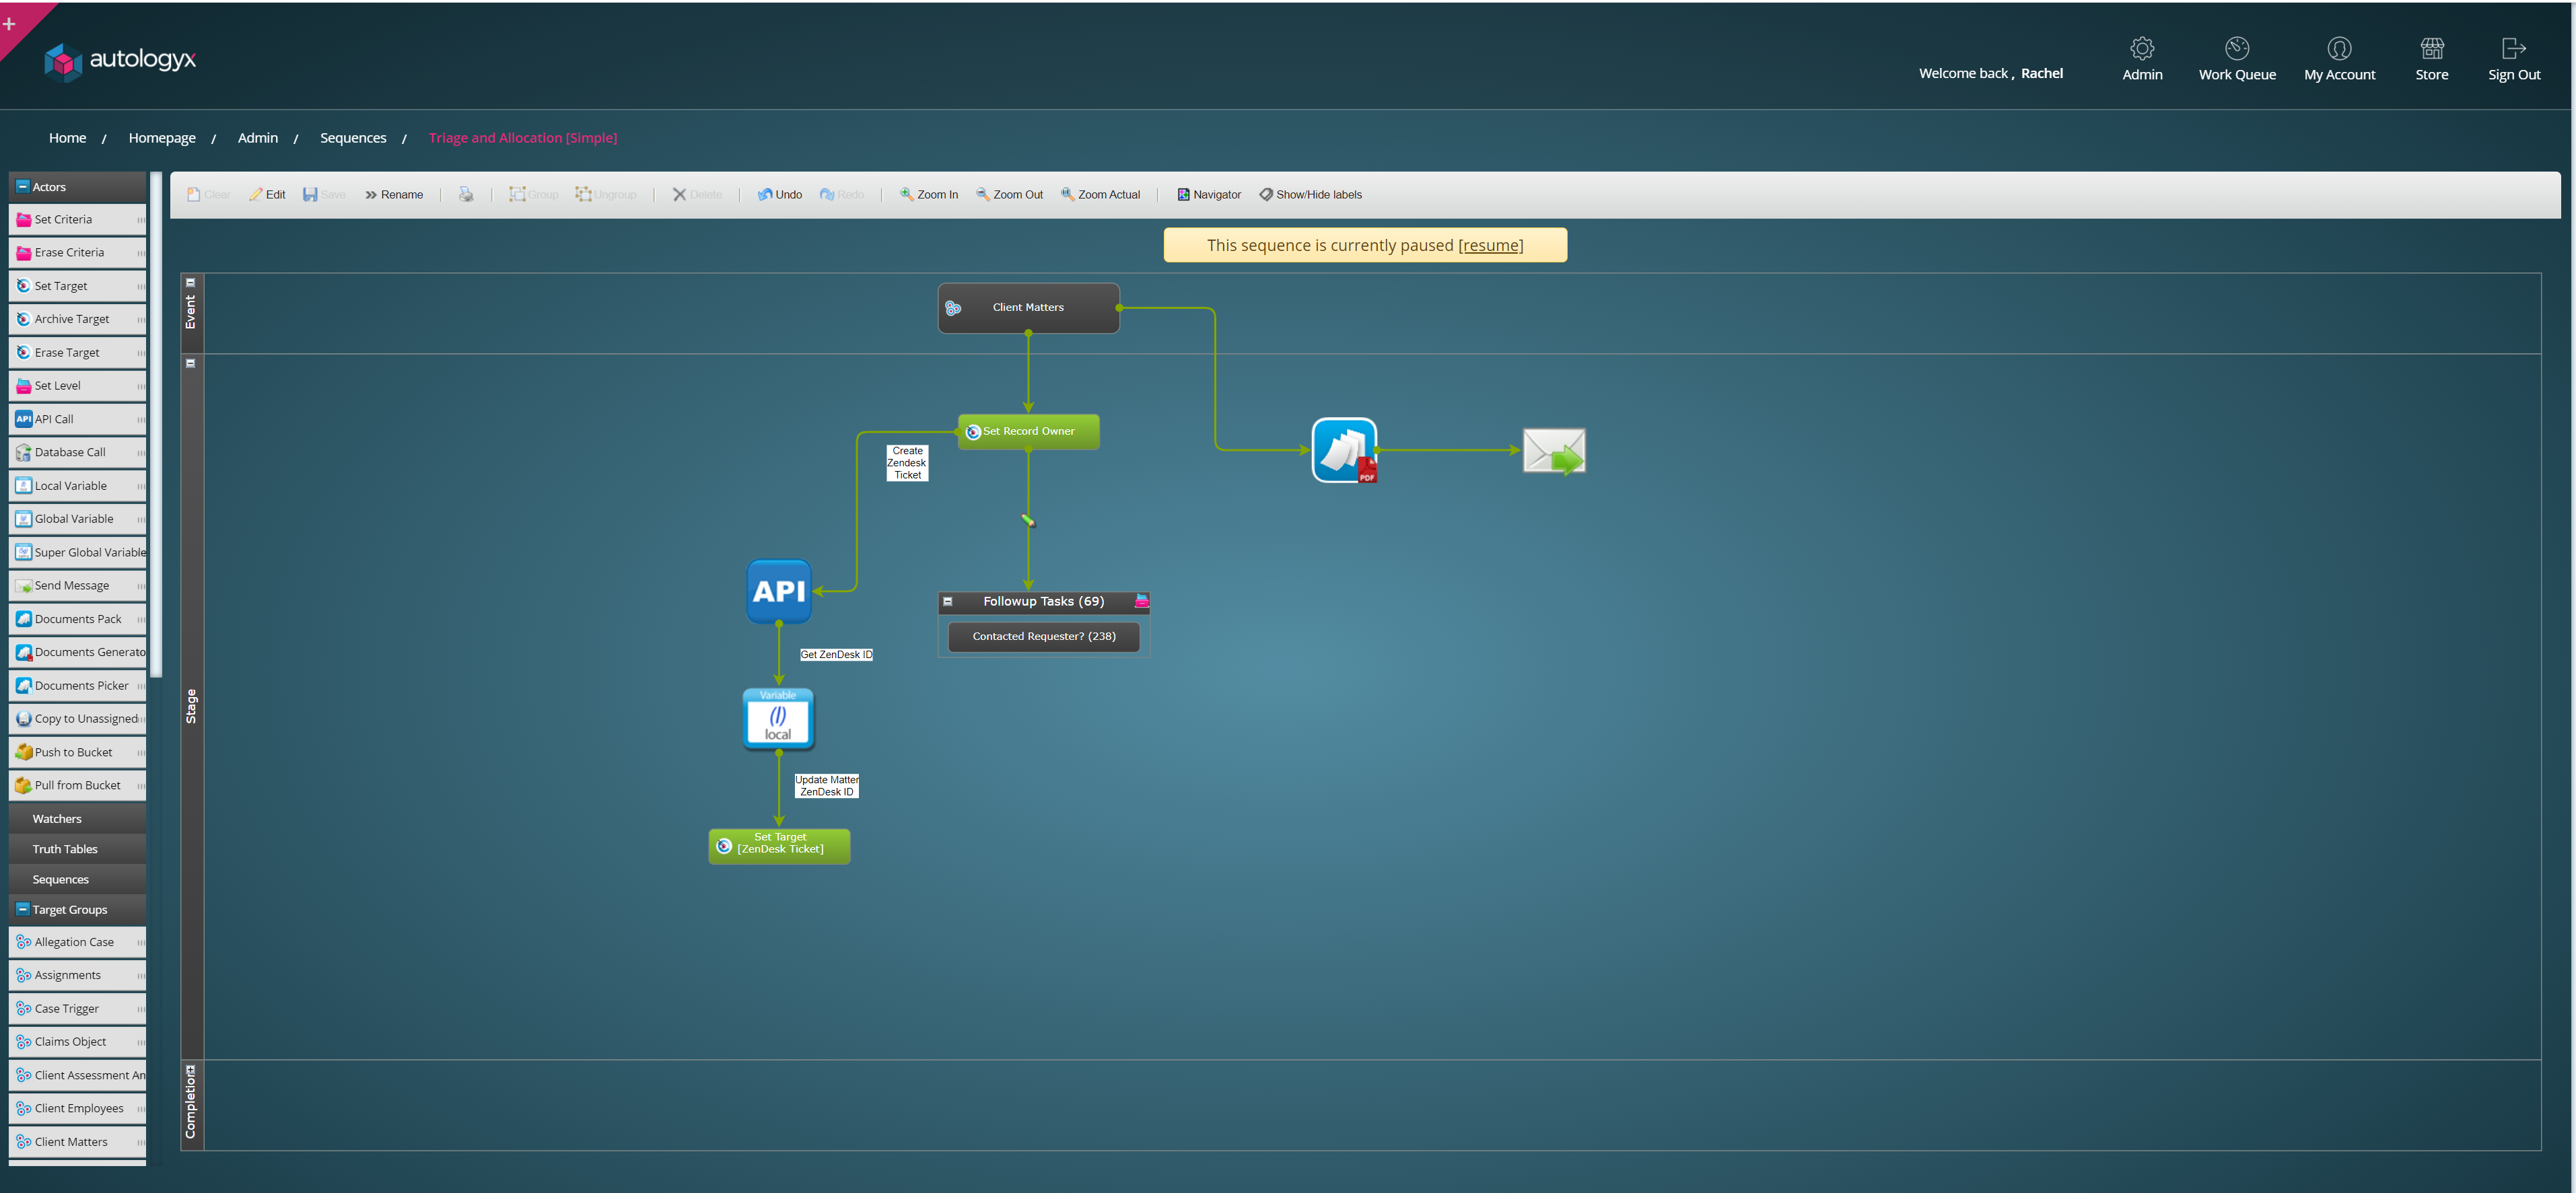Select Copy to Unassigned actor
Screen dimensions: 2576x1193
77,719
